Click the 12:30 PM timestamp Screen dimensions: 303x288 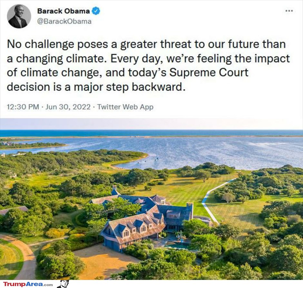pos(23,107)
